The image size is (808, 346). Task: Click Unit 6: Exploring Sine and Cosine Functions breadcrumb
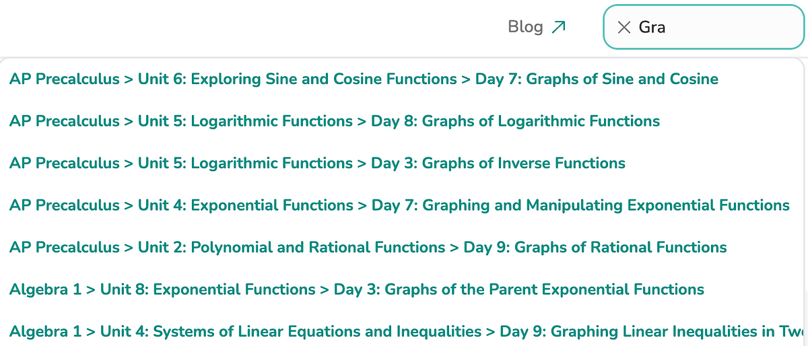(x=297, y=79)
